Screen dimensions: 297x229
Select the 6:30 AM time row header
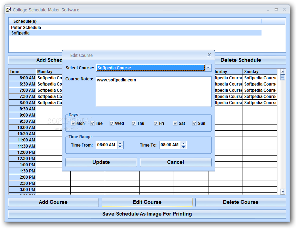coord(22,84)
